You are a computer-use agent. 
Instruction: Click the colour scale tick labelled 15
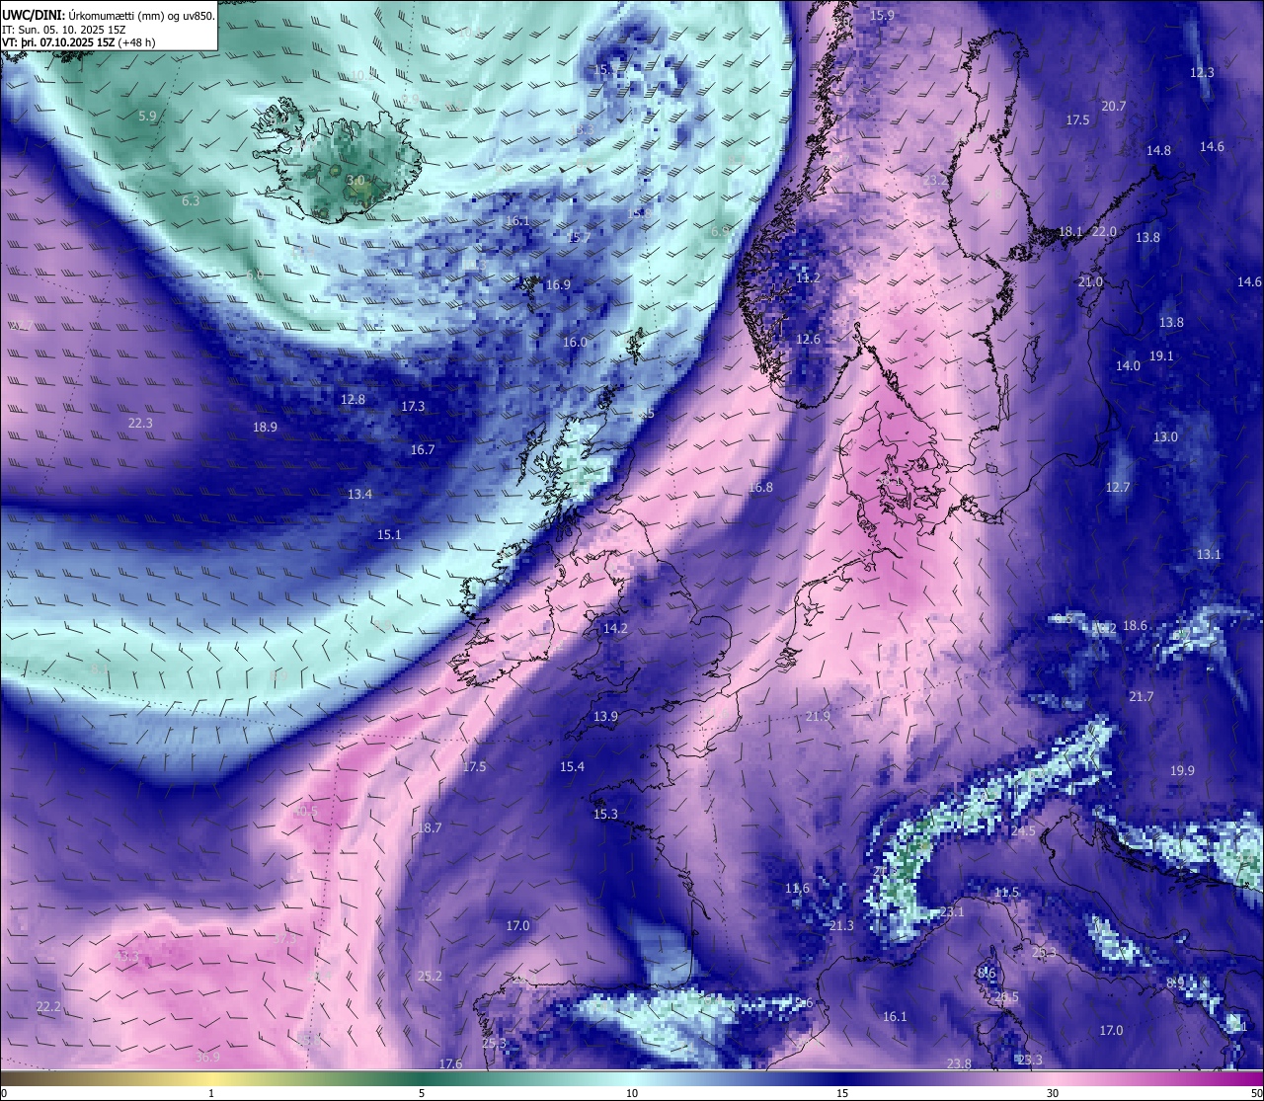click(842, 1094)
